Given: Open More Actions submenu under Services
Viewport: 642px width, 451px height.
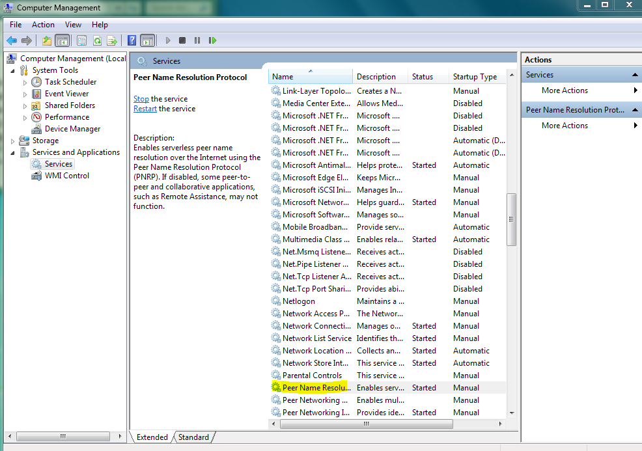Looking at the screenshot, I should [565, 90].
